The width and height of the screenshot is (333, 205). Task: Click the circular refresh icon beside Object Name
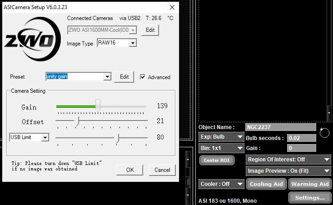coord(324,133)
